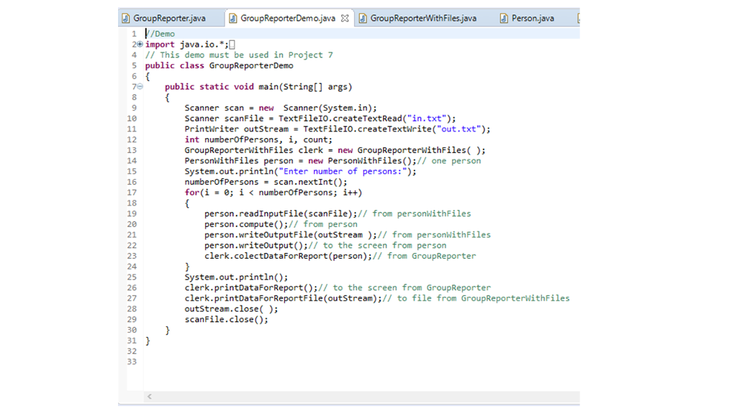Click the Java icon on GroupReporterWithFiles.java tab
This screenshot has height=414, width=737.
pyautogui.click(x=363, y=18)
